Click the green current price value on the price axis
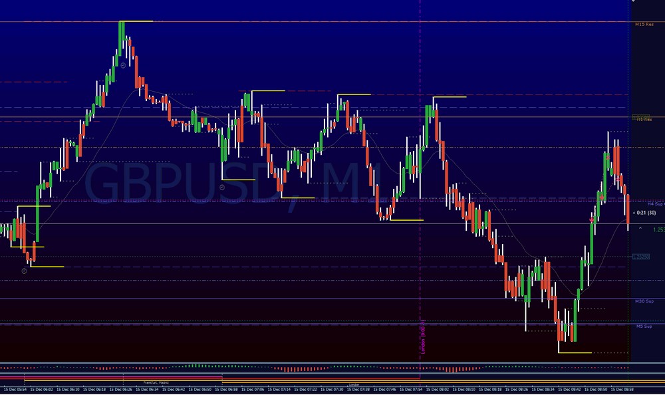The height and width of the screenshot is (395, 665). tap(658, 230)
